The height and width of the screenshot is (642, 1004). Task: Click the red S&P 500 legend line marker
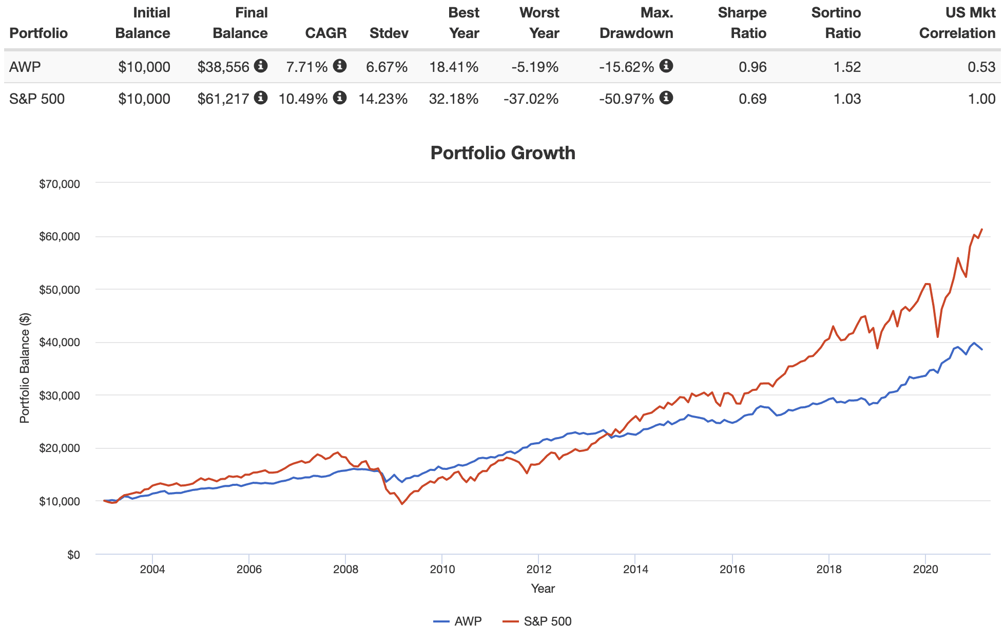[511, 621]
